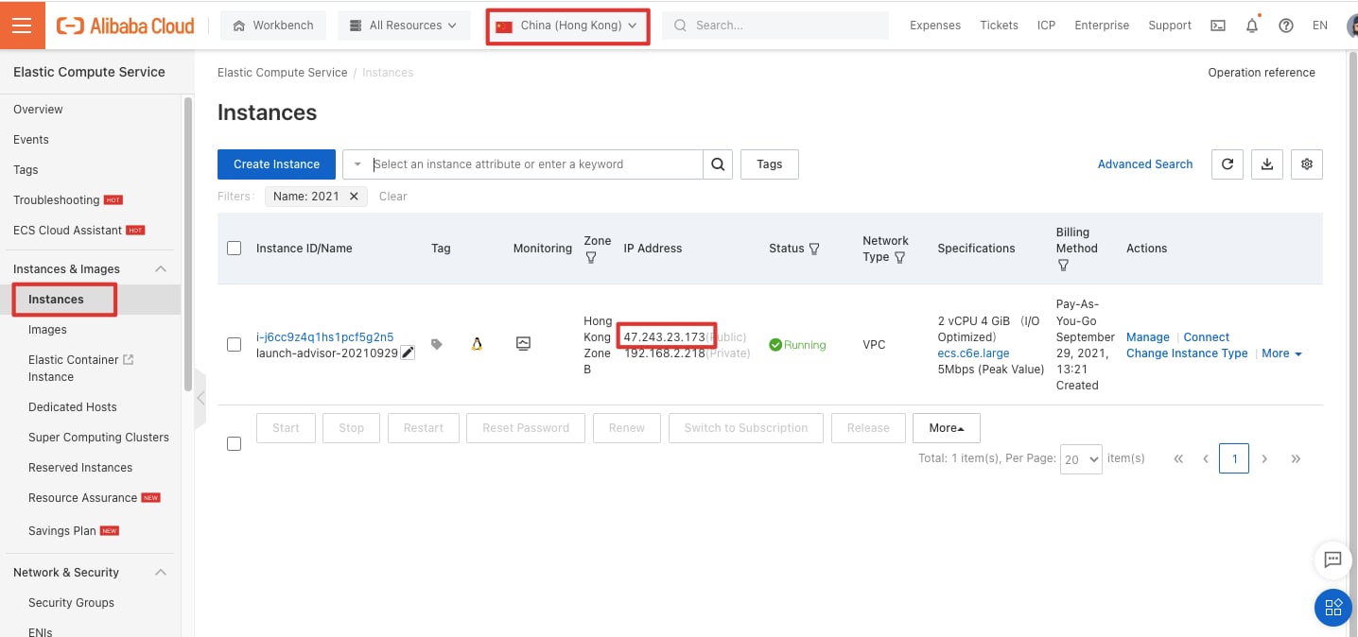Open Advanced Search link
The width and height of the screenshot is (1358, 637).
coord(1145,164)
